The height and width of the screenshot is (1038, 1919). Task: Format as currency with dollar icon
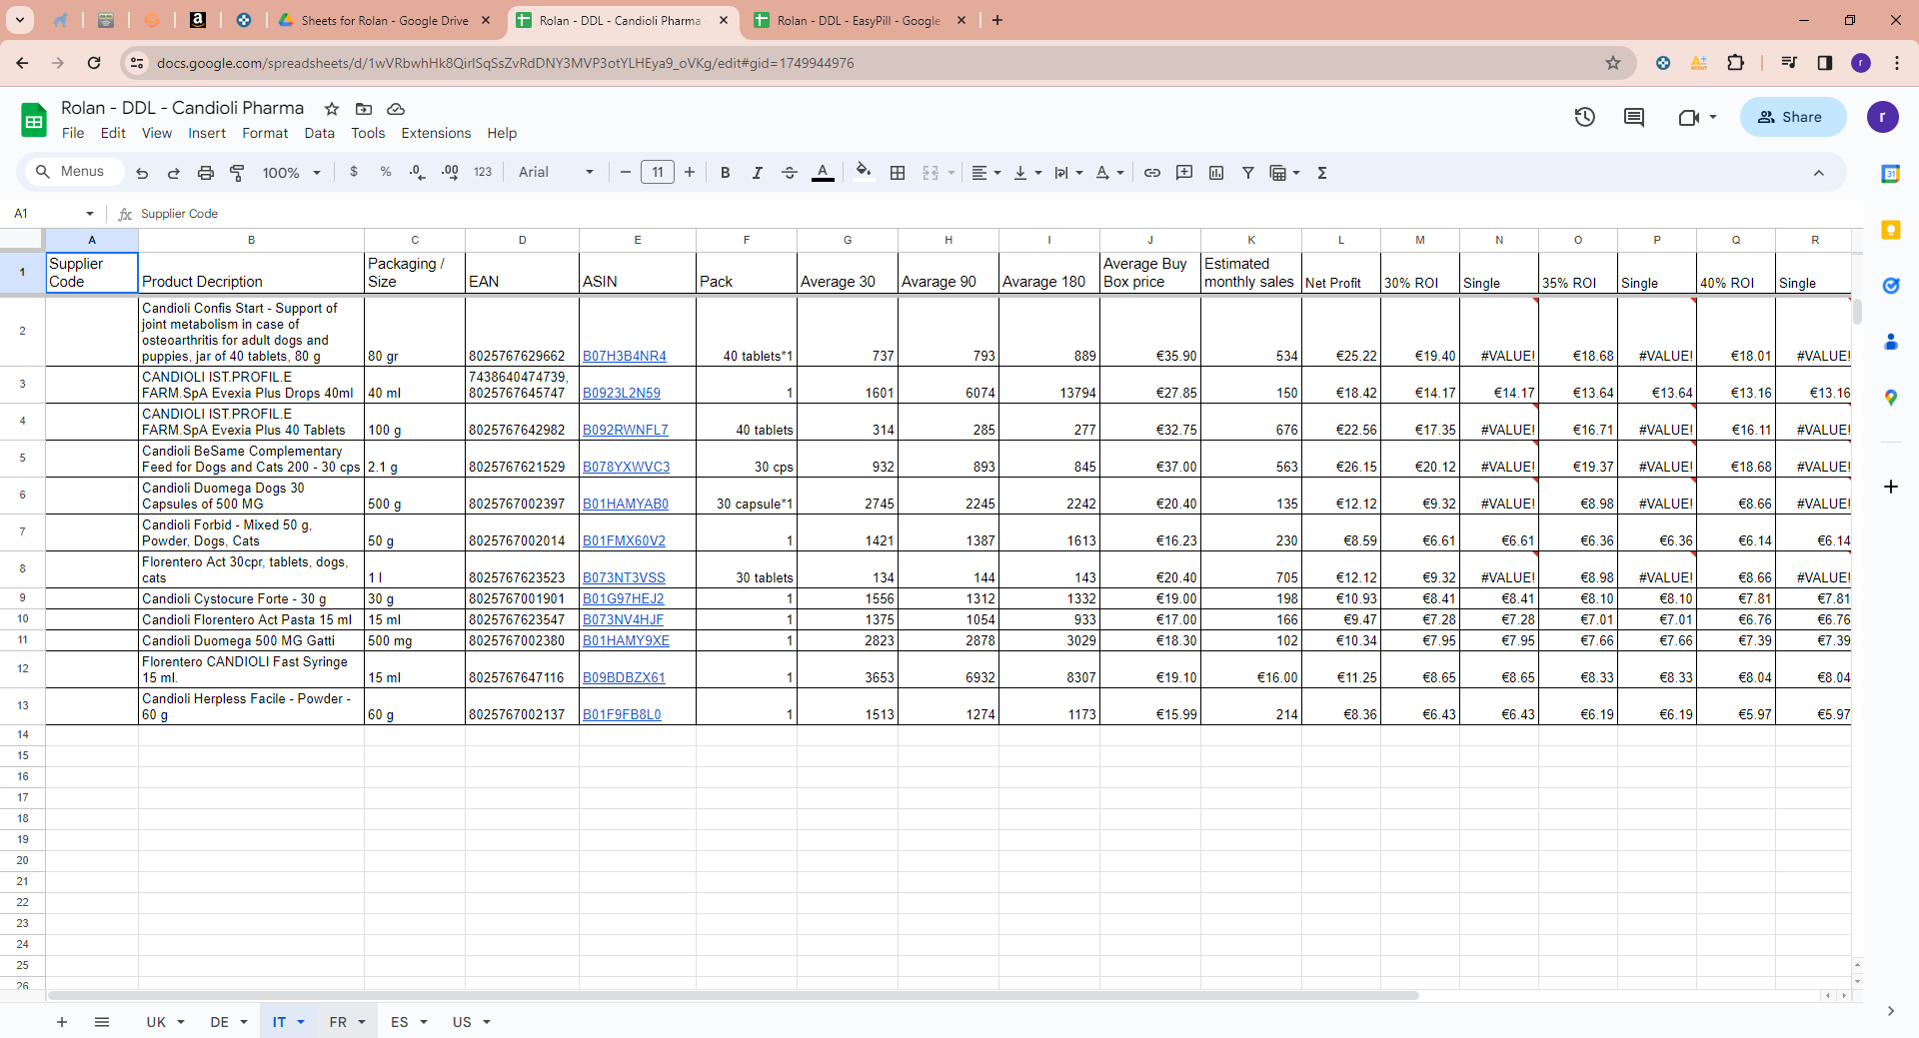coord(354,172)
